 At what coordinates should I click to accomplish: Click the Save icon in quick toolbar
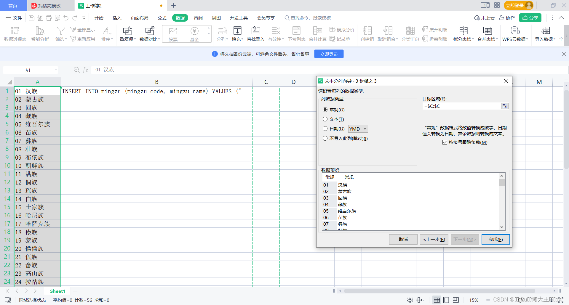[x=31, y=18]
